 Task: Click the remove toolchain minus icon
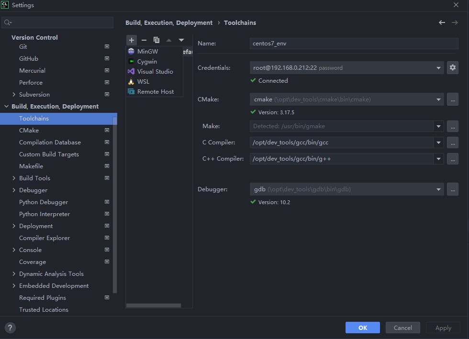click(x=144, y=40)
